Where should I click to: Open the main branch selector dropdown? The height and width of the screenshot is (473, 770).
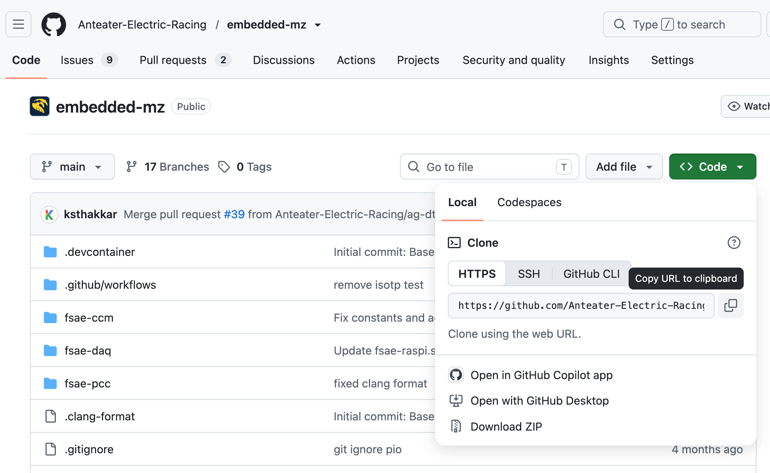click(x=72, y=167)
